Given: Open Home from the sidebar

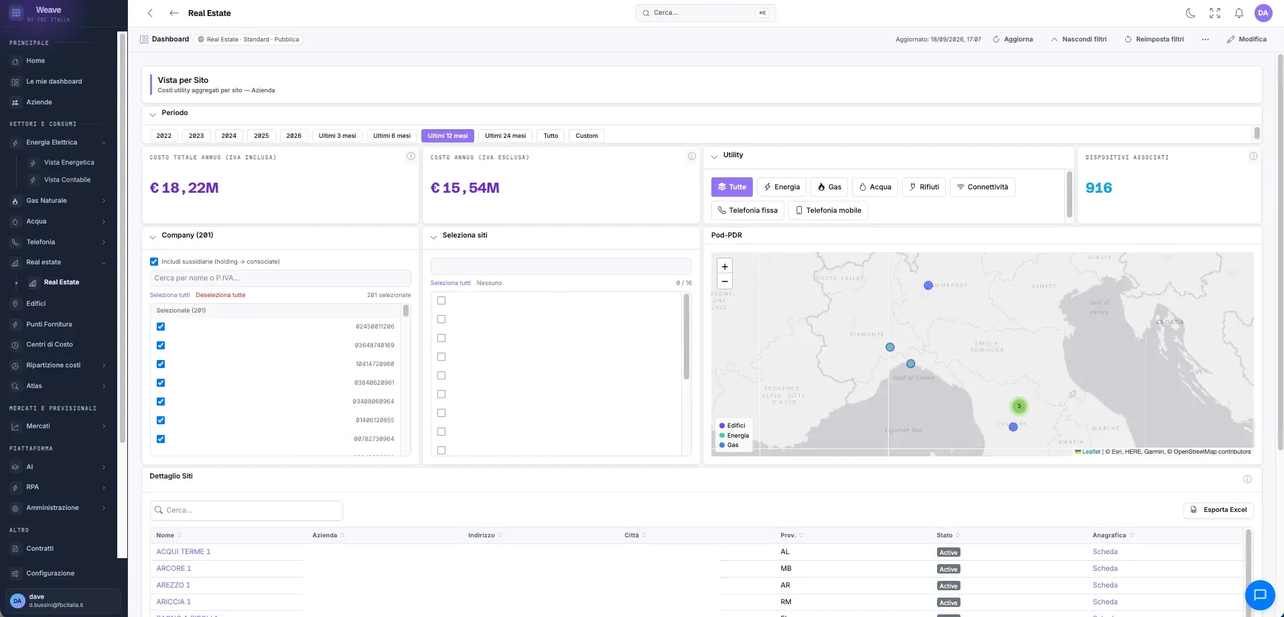Looking at the screenshot, I should (35, 61).
